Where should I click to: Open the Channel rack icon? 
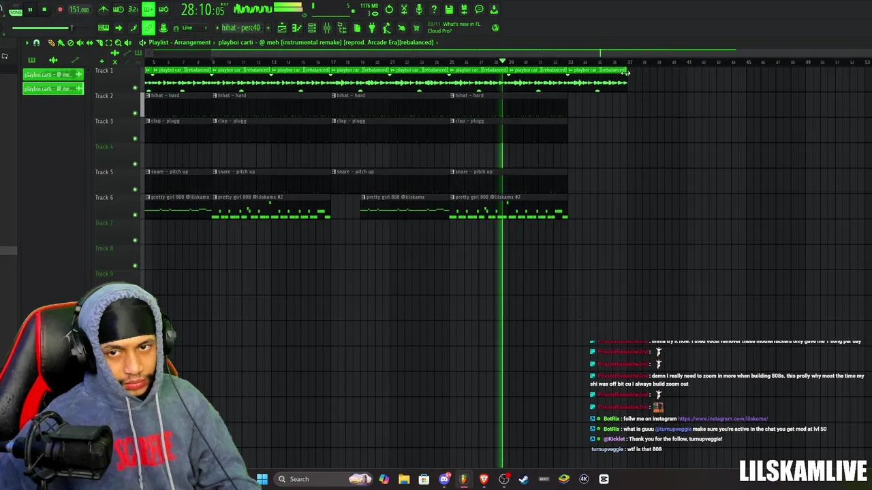pyautogui.click(x=312, y=28)
